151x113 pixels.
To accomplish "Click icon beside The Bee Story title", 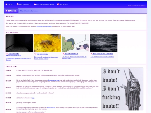I will (x=35, y=54).
